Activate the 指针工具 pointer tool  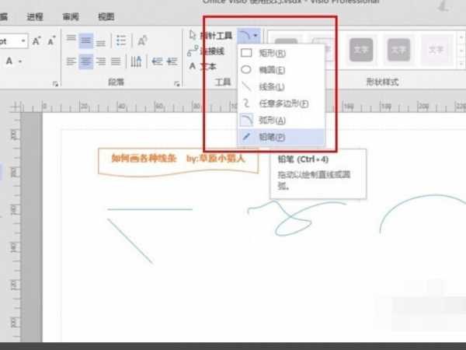pyautogui.click(x=210, y=36)
